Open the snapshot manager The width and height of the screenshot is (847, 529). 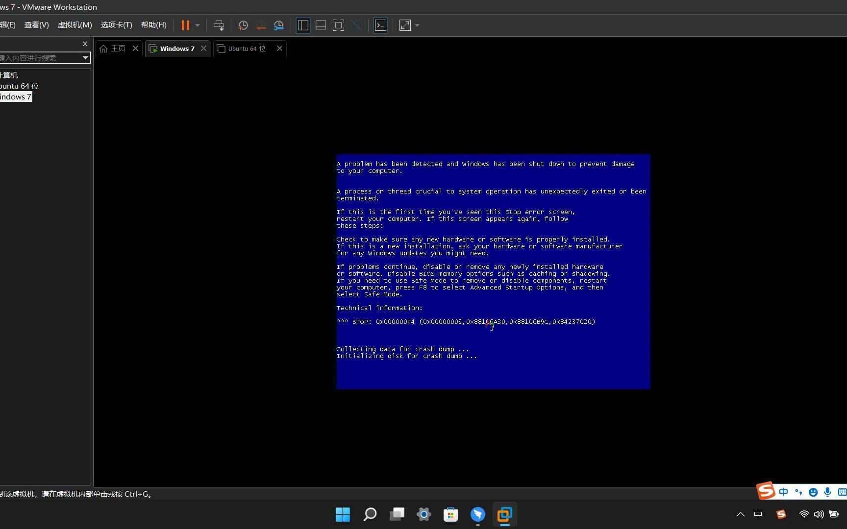tap(279, 25)
